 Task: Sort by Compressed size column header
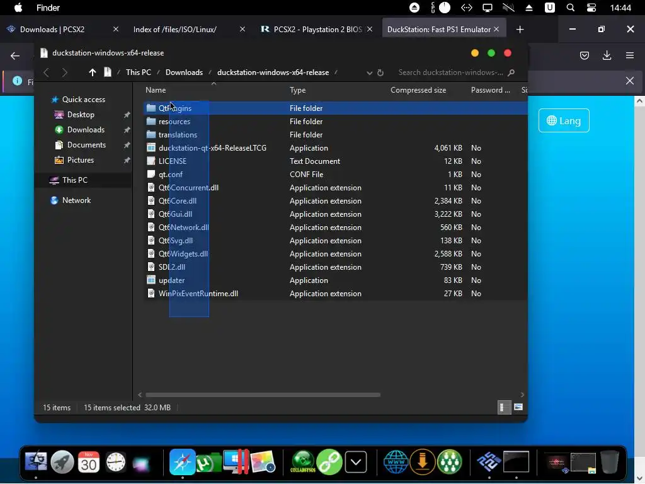[418, 90]
